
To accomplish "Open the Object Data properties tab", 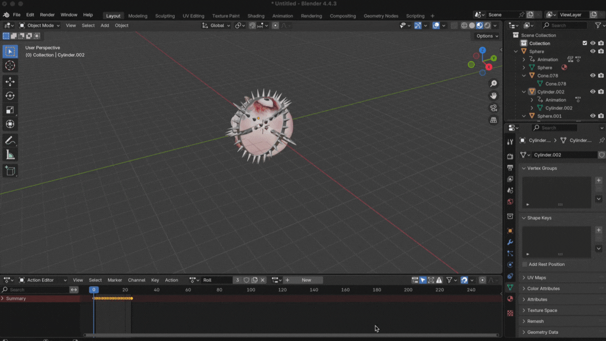I will click(x=510, y=287).
